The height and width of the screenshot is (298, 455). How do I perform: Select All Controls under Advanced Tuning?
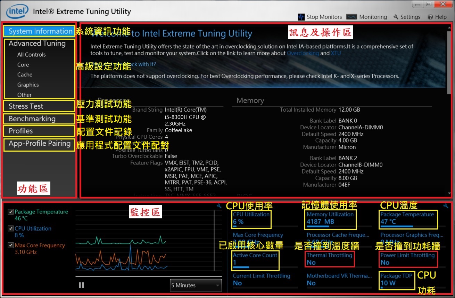pyautogui.click(x=32, y=55)
